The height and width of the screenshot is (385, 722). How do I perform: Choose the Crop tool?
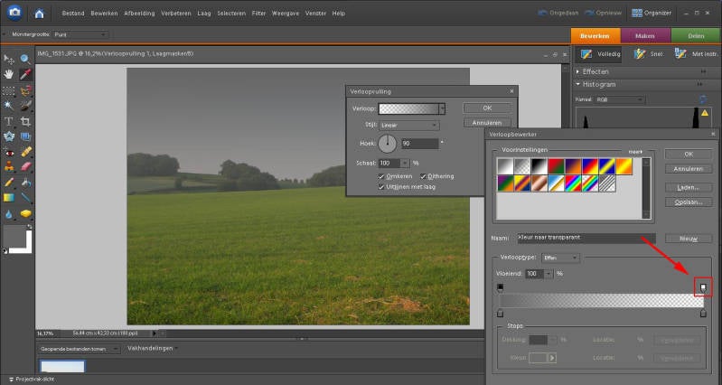click(25, 120)
